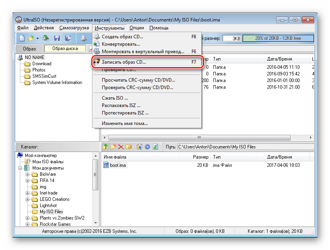The image size is (330, 250).
Task: Open the Опции menu
Action: [137, 28]
